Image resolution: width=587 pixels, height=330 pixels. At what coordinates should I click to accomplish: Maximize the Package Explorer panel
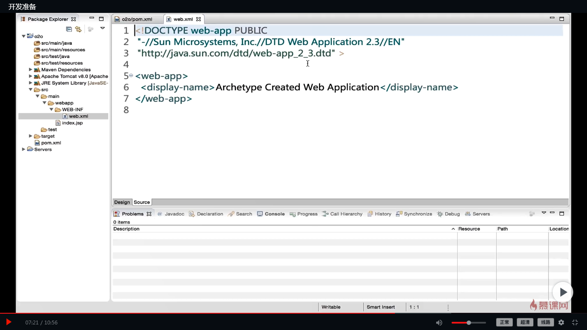(x=101, y=19)
